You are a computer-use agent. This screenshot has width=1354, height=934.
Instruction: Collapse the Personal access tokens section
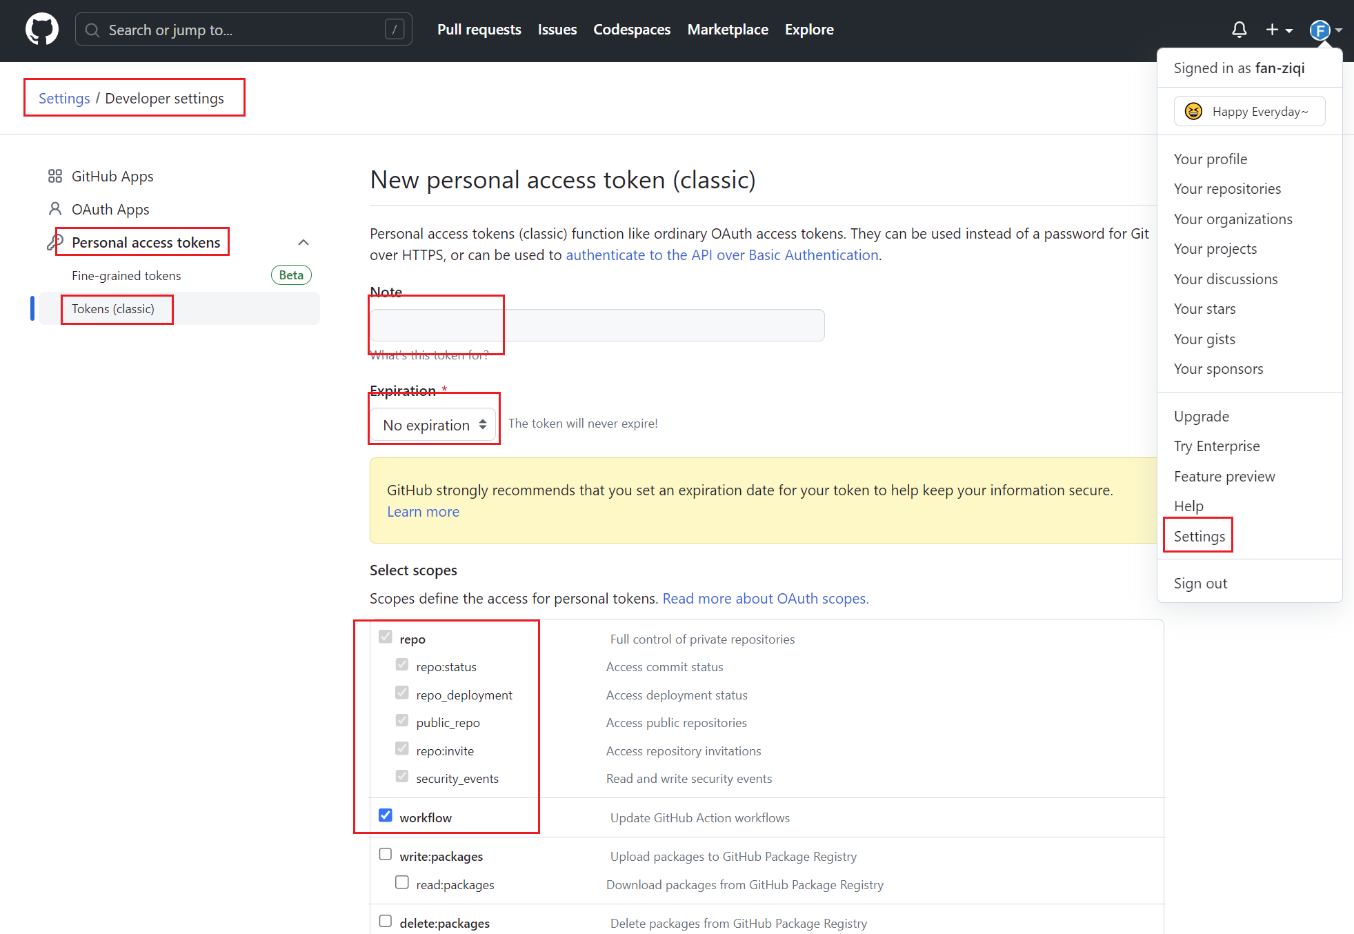303,242
